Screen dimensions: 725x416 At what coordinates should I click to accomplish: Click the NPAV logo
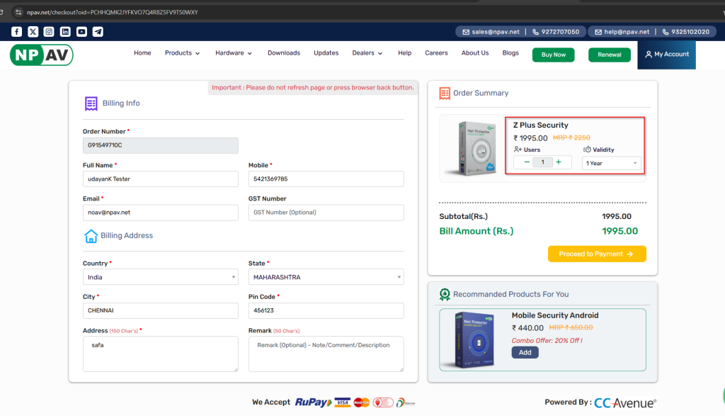(x=41, y=55)
